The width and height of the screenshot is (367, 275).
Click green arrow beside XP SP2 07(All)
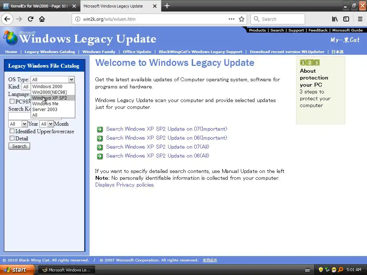(x=100, y=147)
